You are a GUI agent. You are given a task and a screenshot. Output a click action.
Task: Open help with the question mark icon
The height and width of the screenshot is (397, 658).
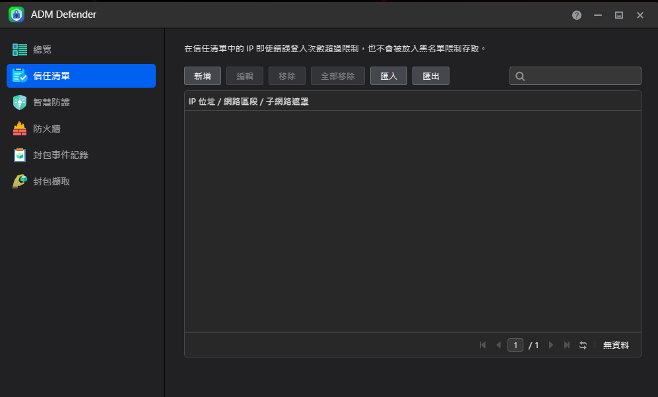[x=577, y=15]
